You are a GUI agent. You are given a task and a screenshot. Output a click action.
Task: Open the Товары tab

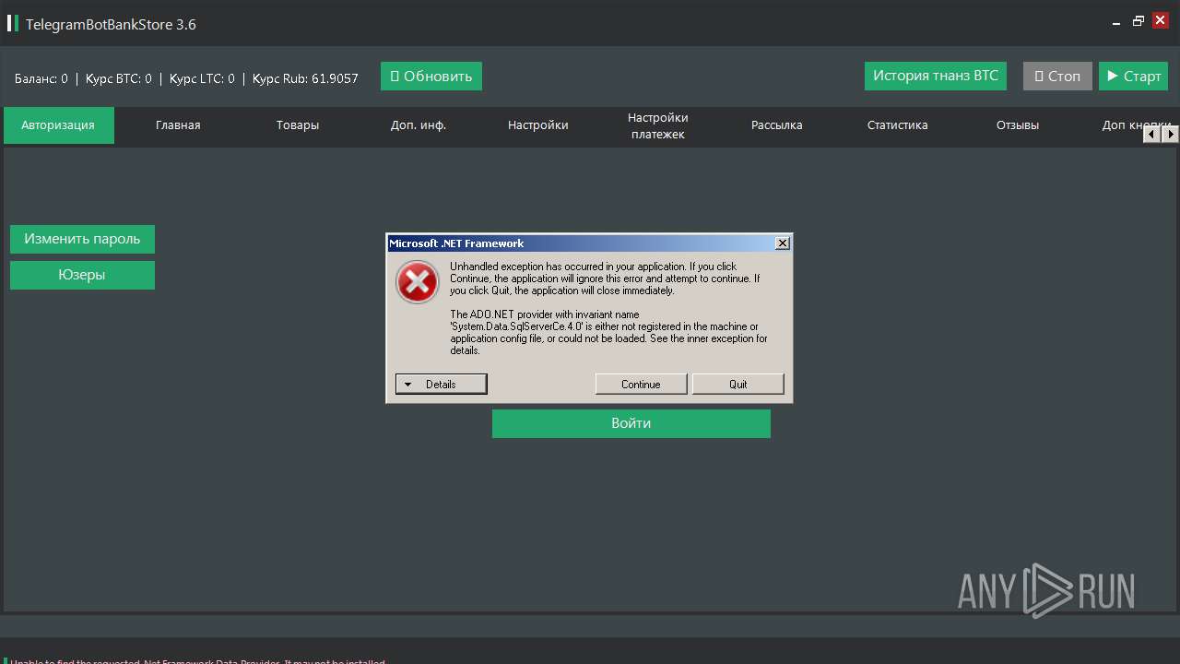(298, 125)
